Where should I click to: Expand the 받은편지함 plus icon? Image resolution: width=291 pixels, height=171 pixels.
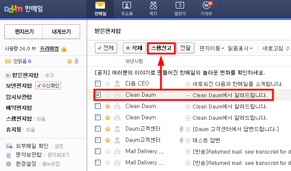pyautogui.click(x=7, y=76)
